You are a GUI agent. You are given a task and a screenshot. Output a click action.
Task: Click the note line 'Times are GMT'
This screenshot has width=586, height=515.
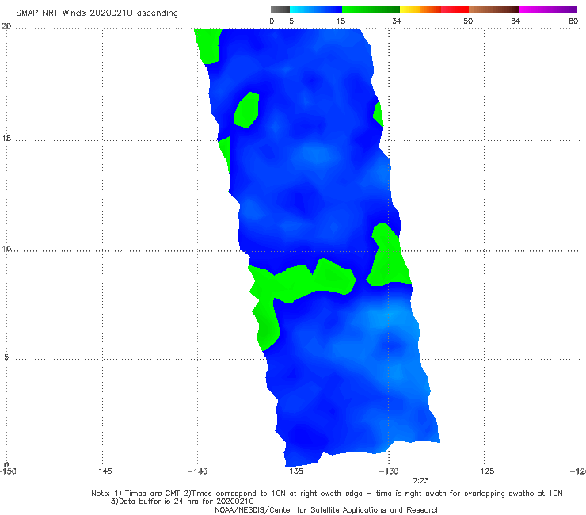coord(326,494)
